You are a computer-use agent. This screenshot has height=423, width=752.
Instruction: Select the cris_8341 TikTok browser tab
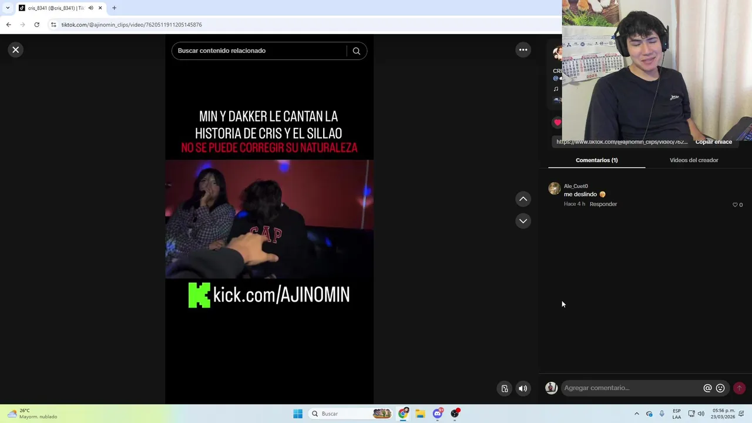pos(60,8)
